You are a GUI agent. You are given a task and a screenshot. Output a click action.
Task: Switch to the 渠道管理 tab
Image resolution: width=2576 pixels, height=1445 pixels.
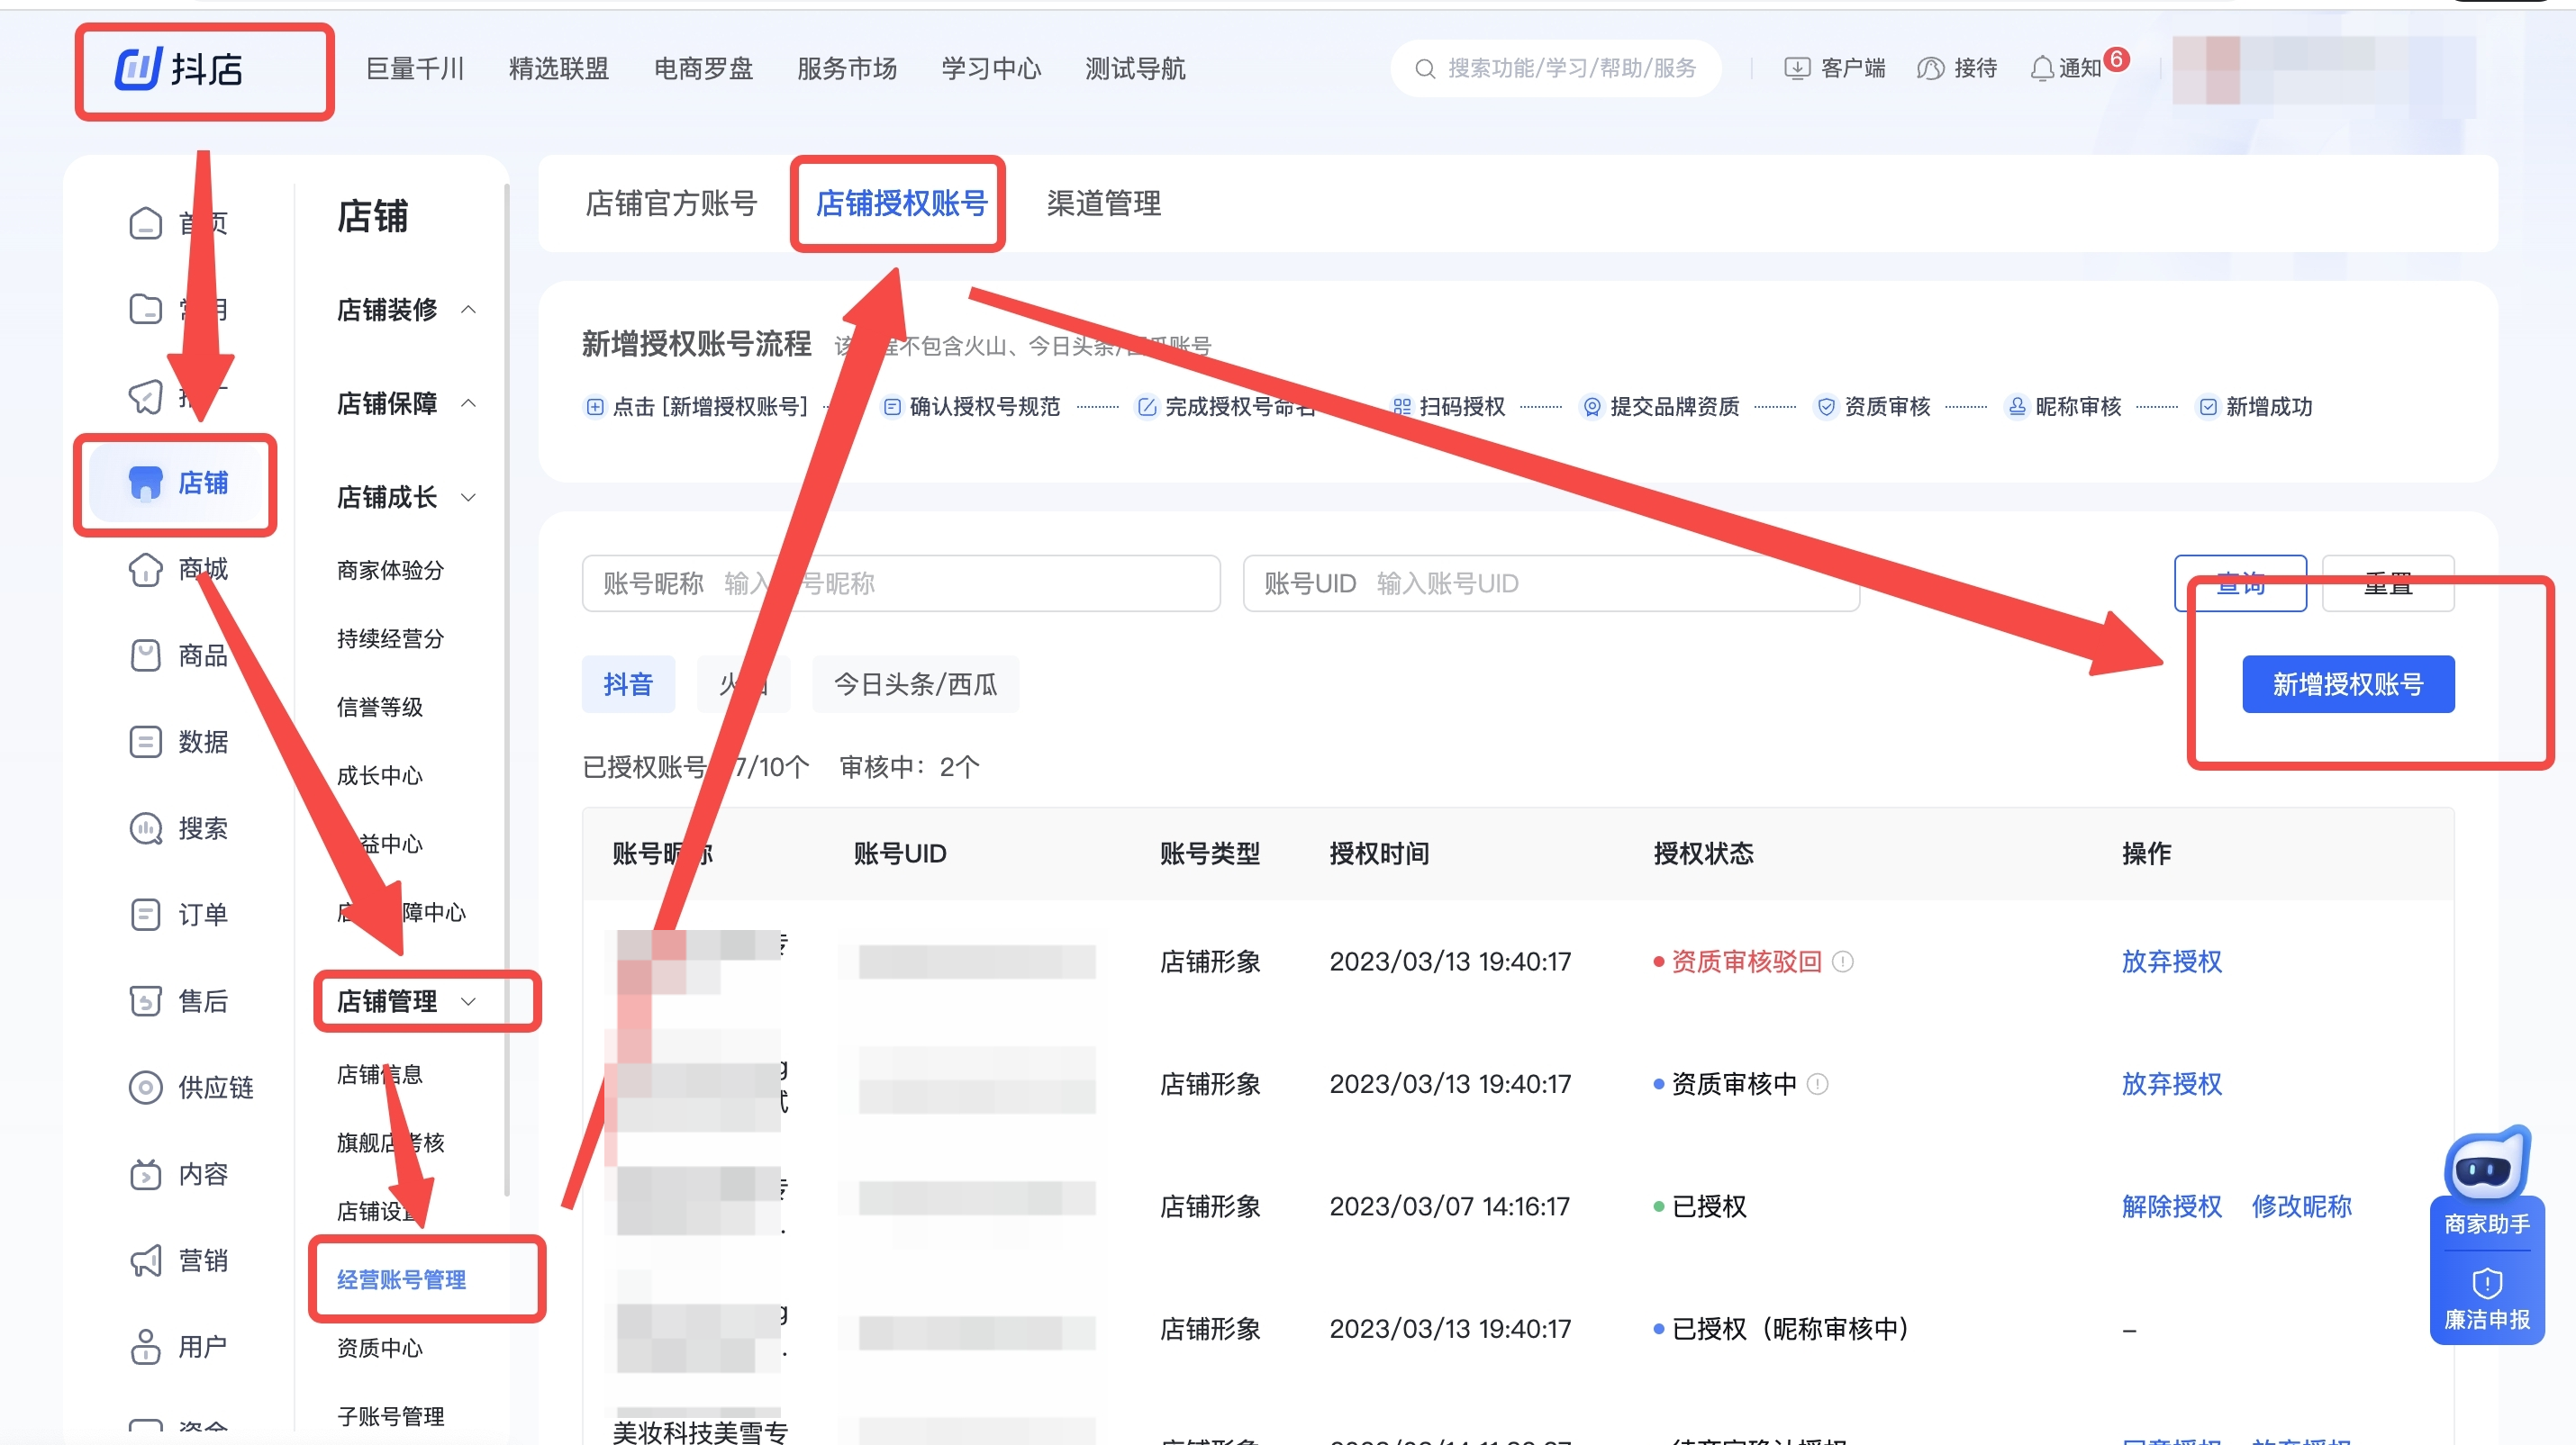pyautogui.click(x=1103, y=203)
